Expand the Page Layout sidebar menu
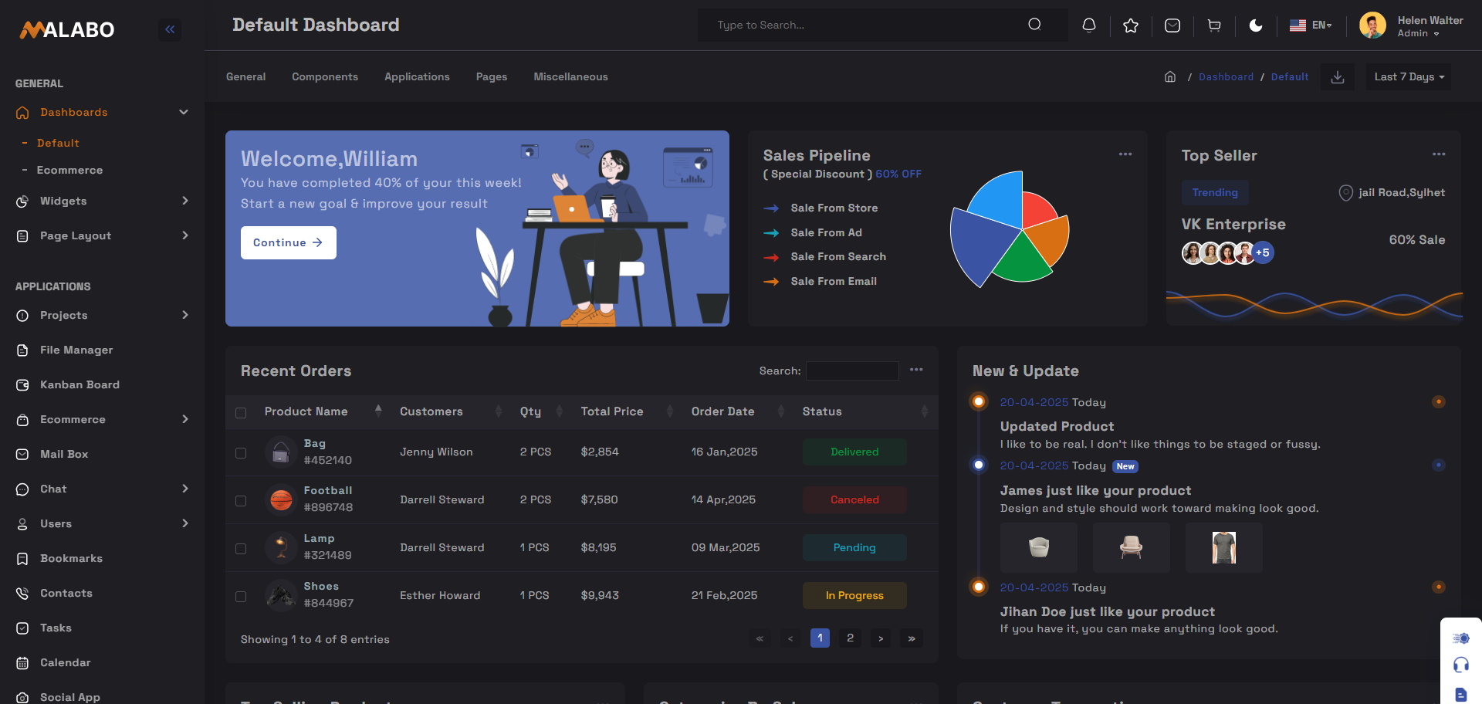 tap(102, 235)
